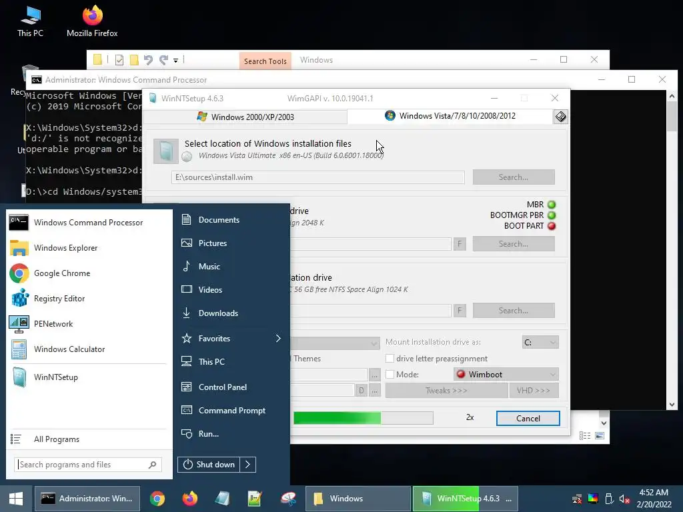Click the install.wim path field
This screenshot has height=512, width=683.
tap(318, 177)
